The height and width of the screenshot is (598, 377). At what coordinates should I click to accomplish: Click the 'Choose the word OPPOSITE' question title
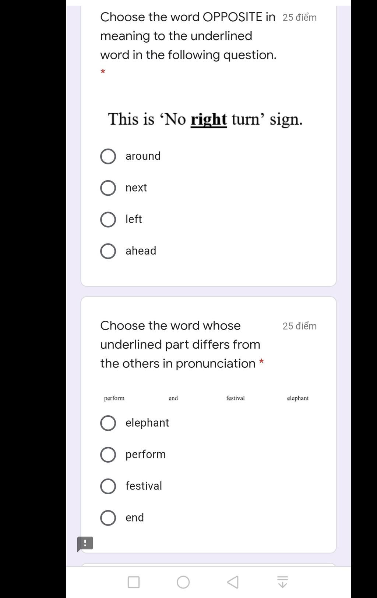coord(188,36)
